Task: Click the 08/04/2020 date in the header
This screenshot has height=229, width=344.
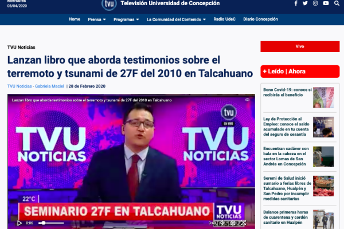Action: point(17,6)
